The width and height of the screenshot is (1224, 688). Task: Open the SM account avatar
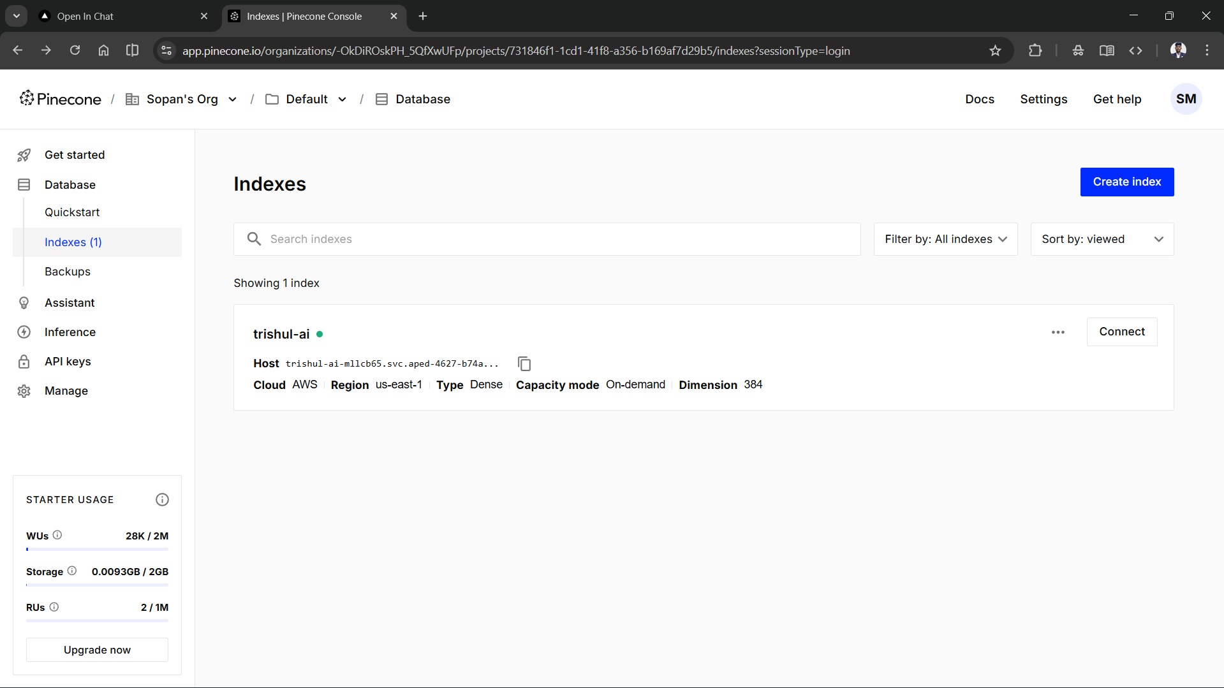(x=1186, y=99)
